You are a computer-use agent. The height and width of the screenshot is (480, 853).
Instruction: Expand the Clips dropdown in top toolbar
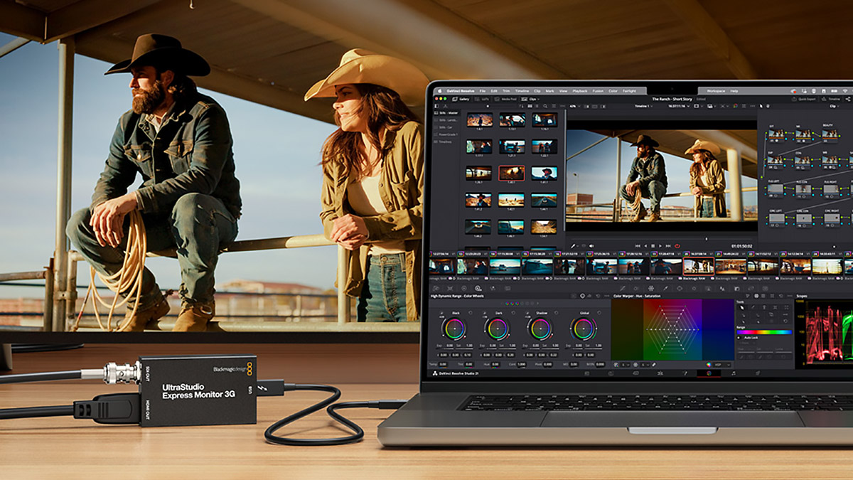click(530, 99)
